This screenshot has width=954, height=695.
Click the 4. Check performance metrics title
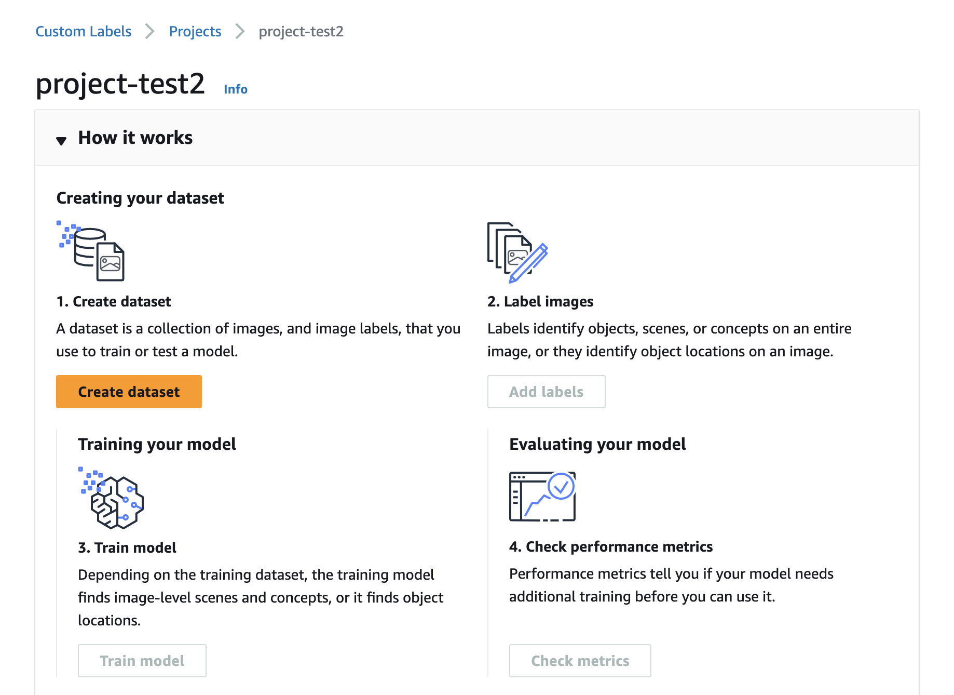click(x=611, y=546)
